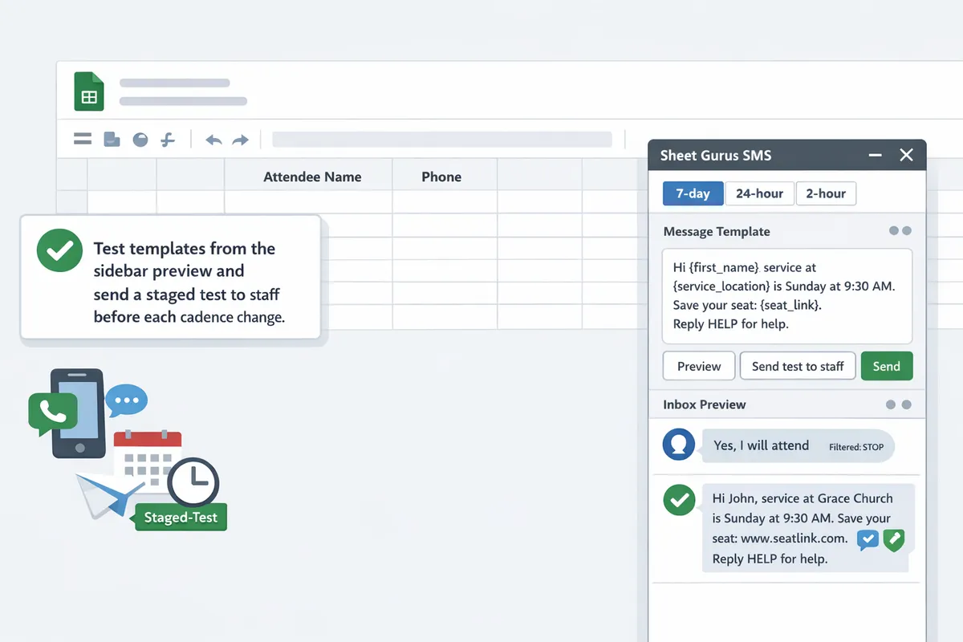963x642 pixels.
Task: Redo with the right arrow icon
Action: point(240,140)
